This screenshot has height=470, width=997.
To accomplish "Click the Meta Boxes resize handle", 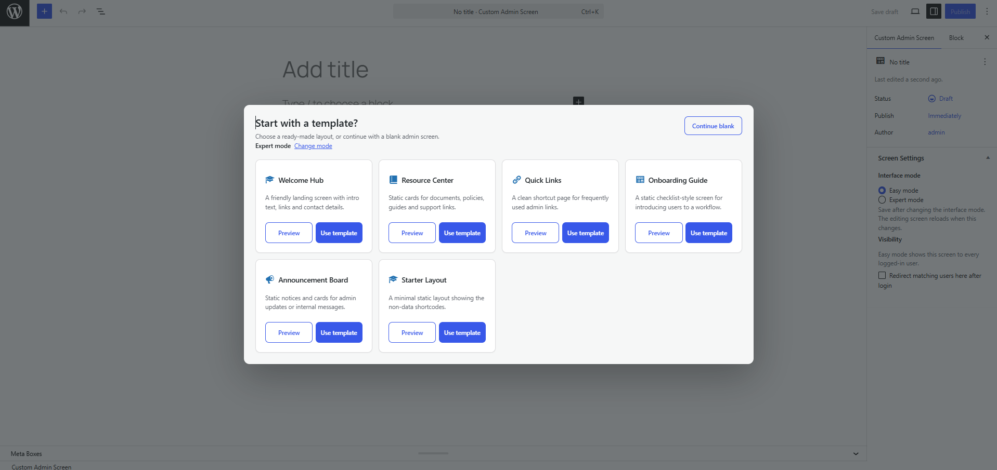I will pyautogui.click(x=433, y=453).
